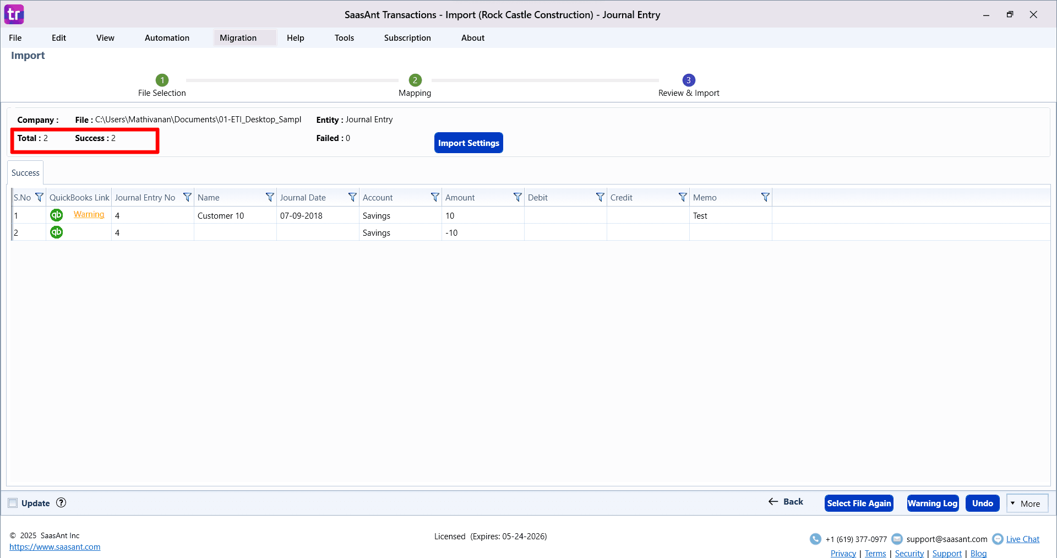Select the Customer 10 name cell
This screenshot has height=558, width=1057.
[235, 215]
